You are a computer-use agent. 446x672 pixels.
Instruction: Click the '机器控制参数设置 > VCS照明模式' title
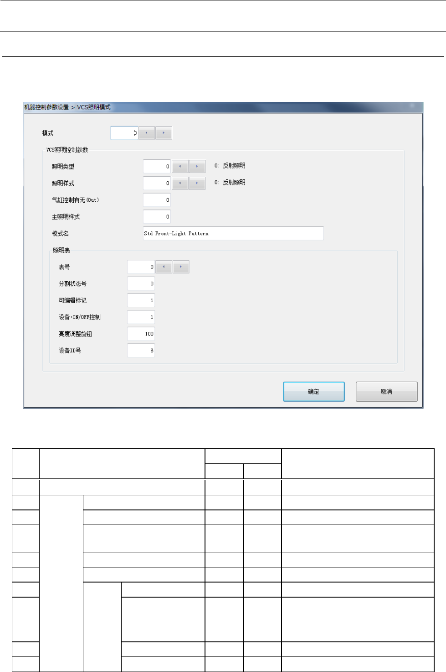[x=67, y=107]
